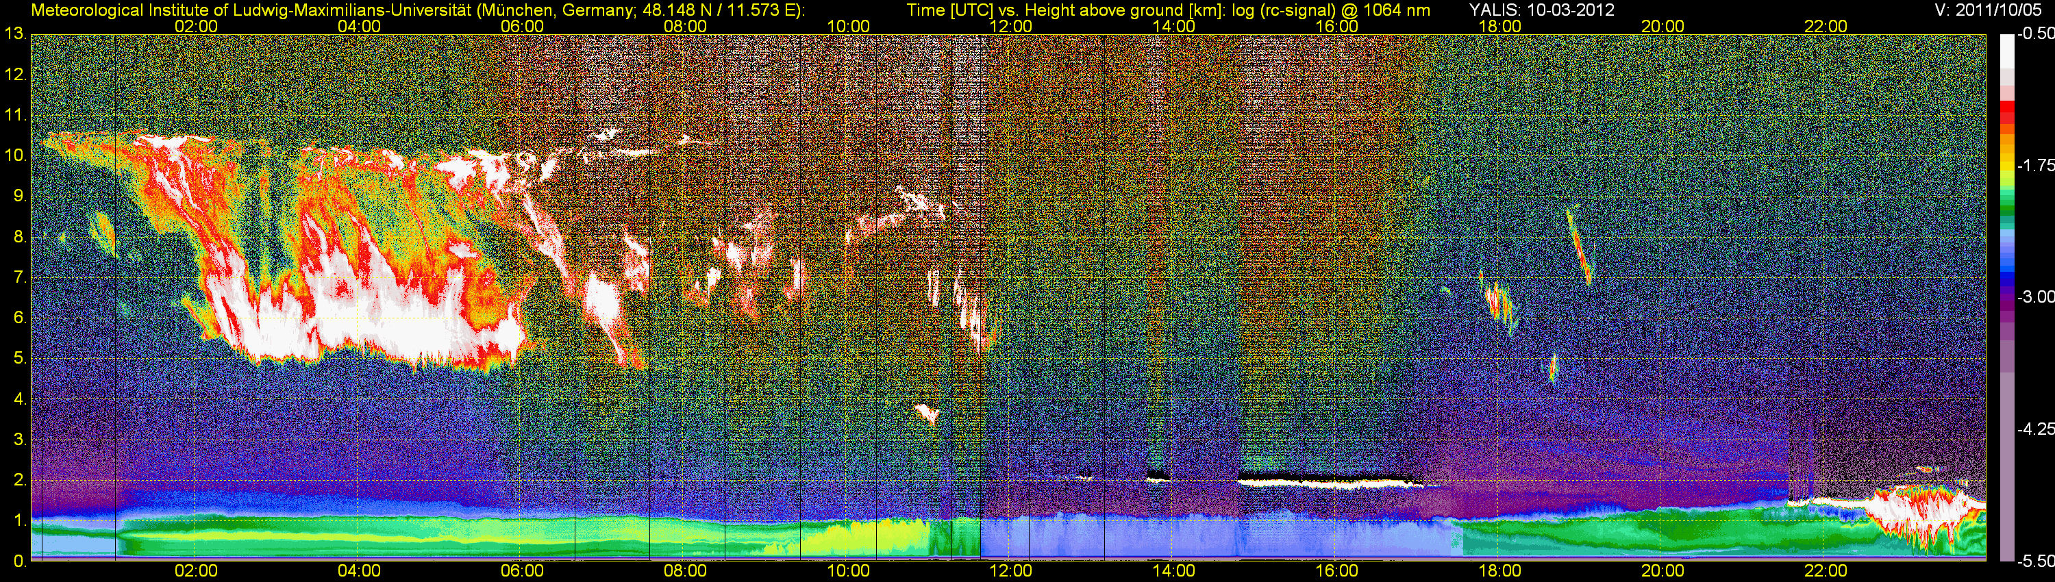Click the 10:00 label on bottom time axis
Image resolution: width=2055 pixels, height=582 pixels.
[x=848, y=572]
